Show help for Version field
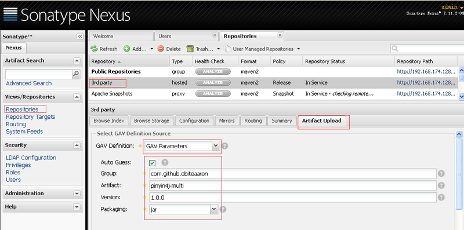Viewport: 464px width, 230px height. pyautogui.click(x=441, y=197)
